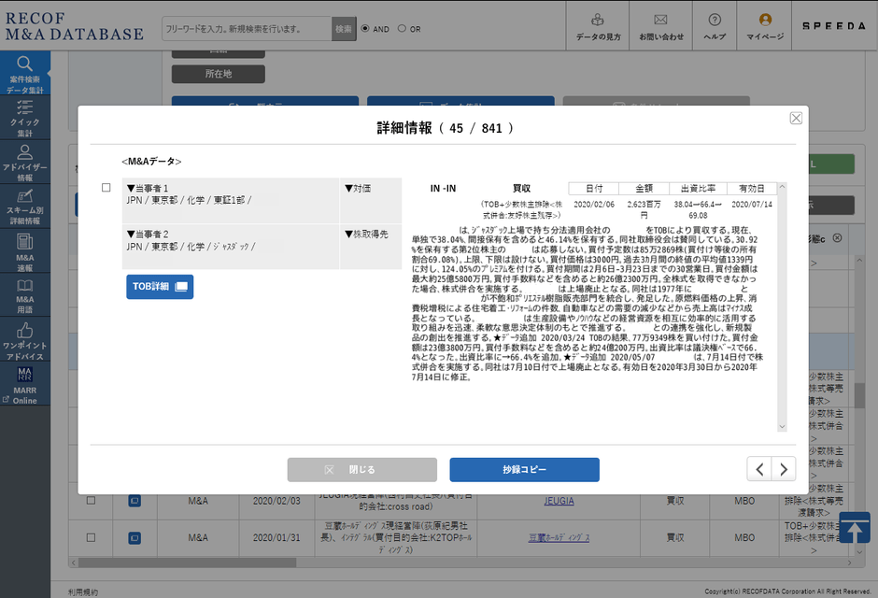Open クイック集計 from the sidebar

click(x=25, y=117)
